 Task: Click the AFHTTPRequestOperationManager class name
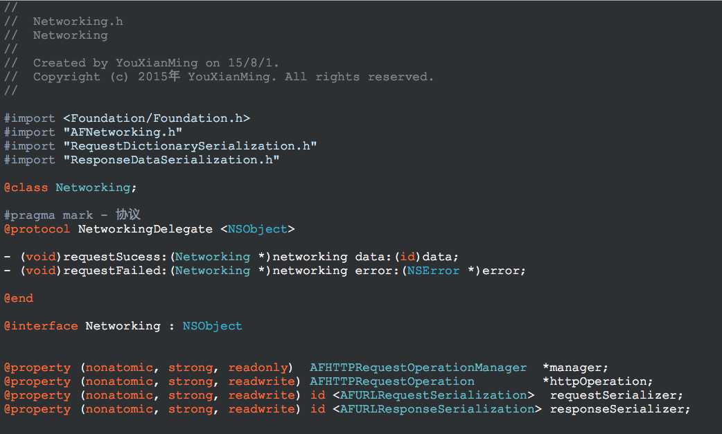[x=418, y=368]
